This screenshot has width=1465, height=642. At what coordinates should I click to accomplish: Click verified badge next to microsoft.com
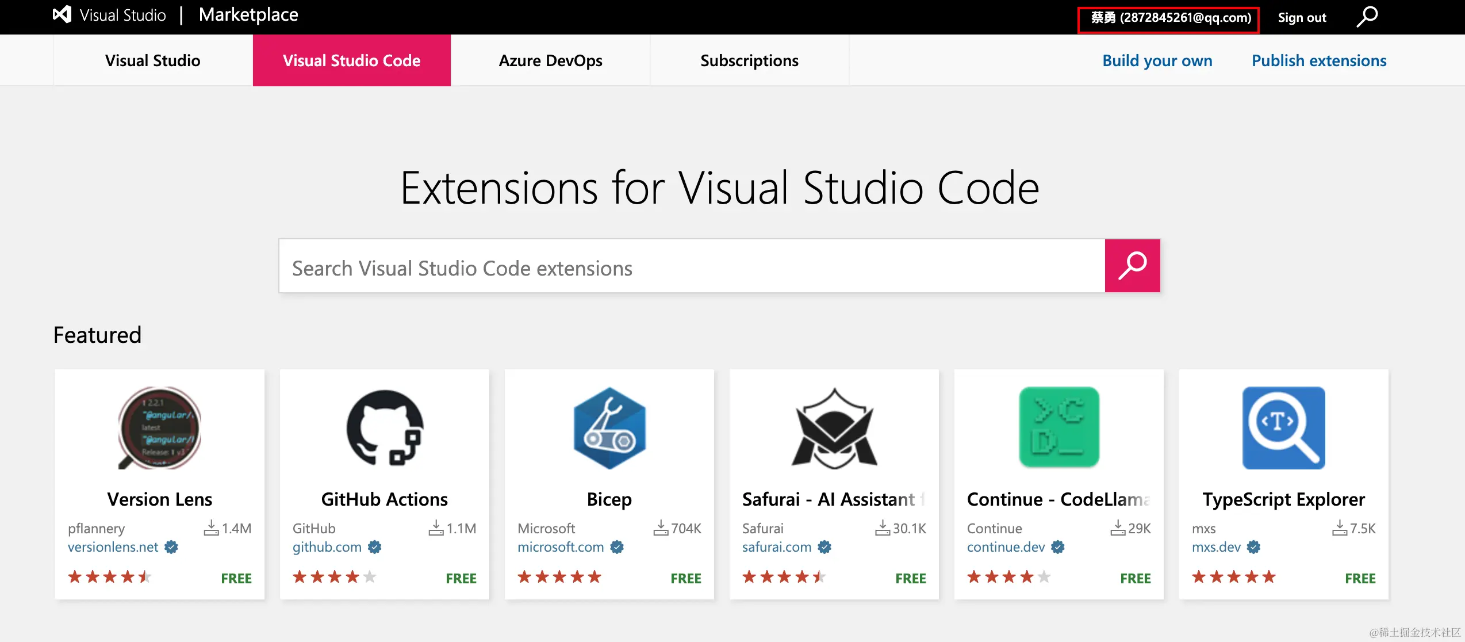point(617,547)
